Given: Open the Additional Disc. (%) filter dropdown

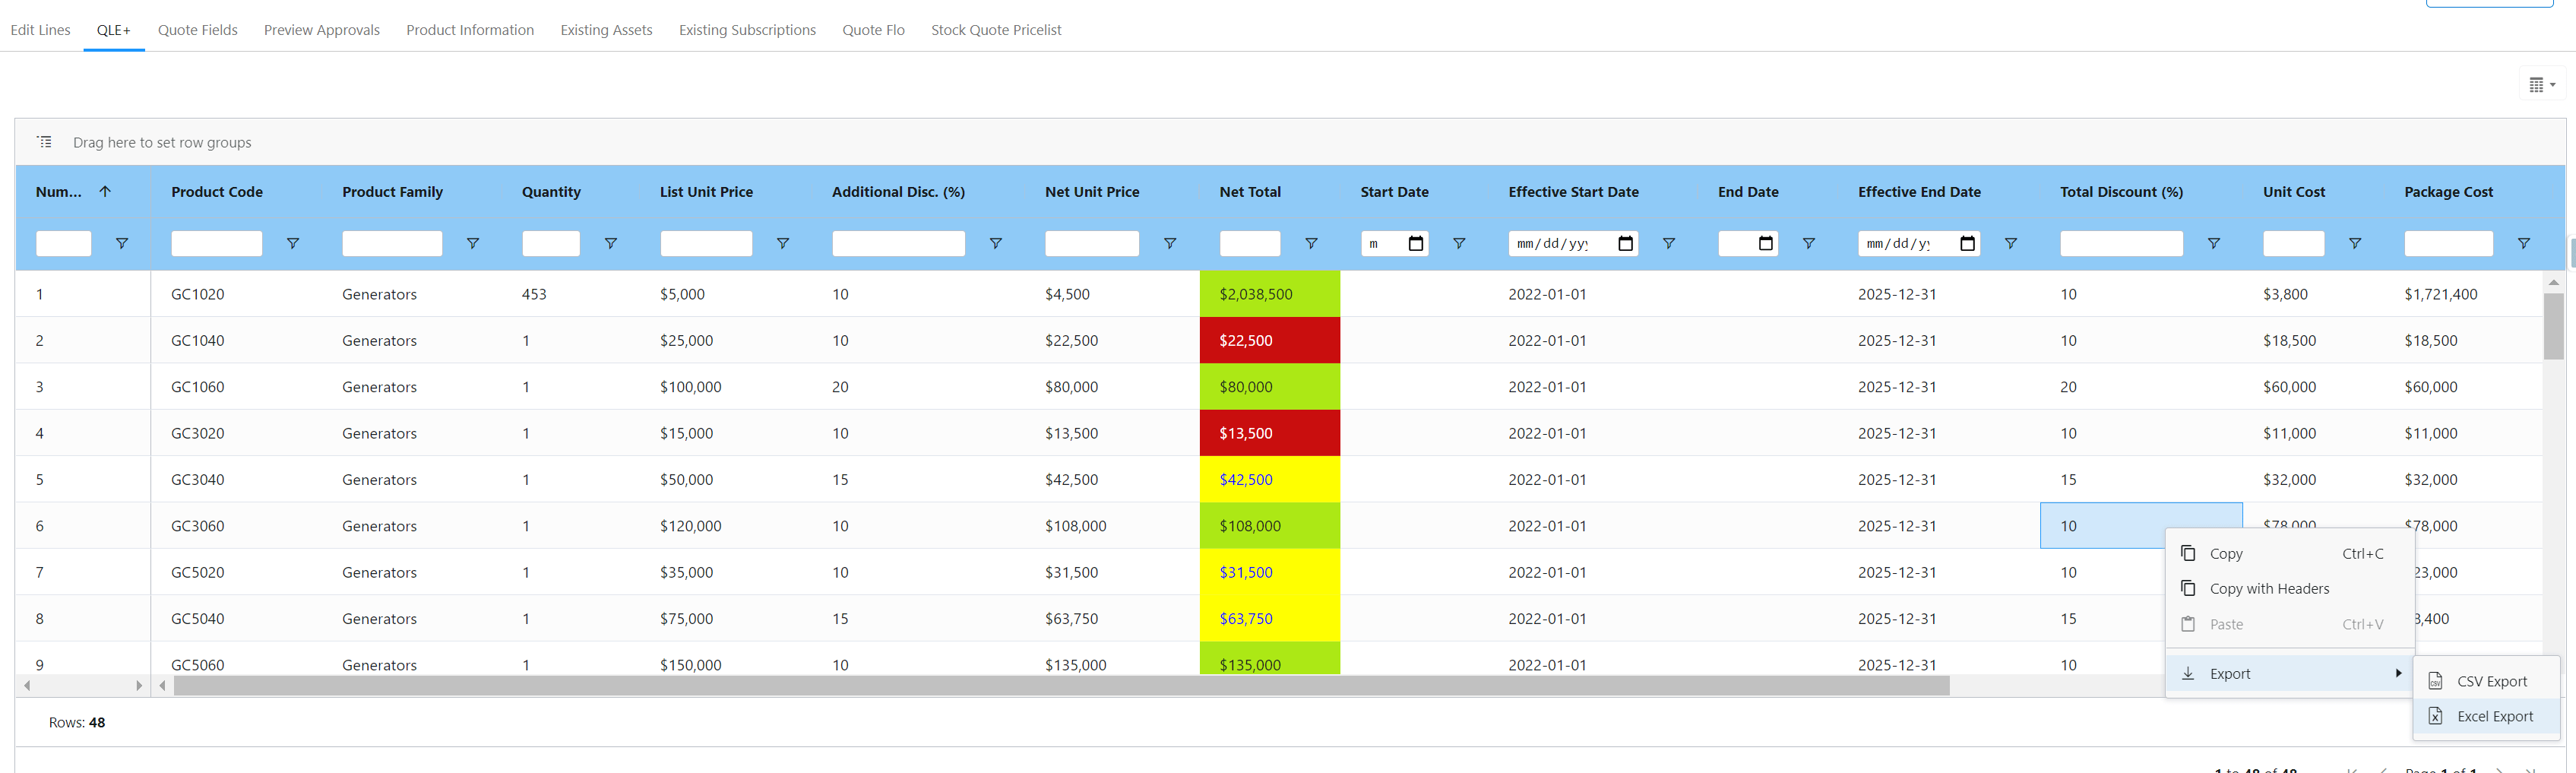Looking at the screenshot, I should [996, 243].
